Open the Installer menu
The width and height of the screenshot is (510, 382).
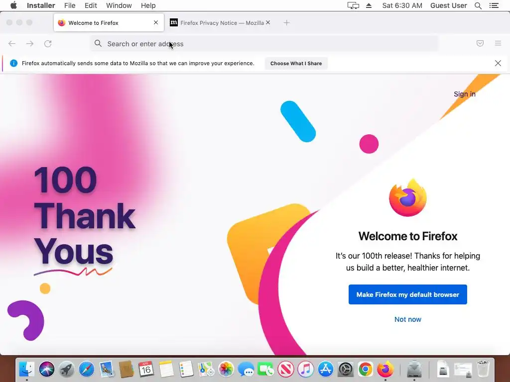coord(41,5)
